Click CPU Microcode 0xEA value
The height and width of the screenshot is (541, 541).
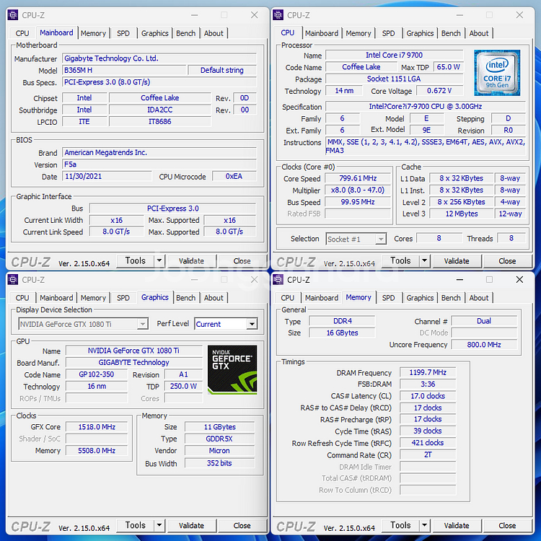(x=234, y=177)
